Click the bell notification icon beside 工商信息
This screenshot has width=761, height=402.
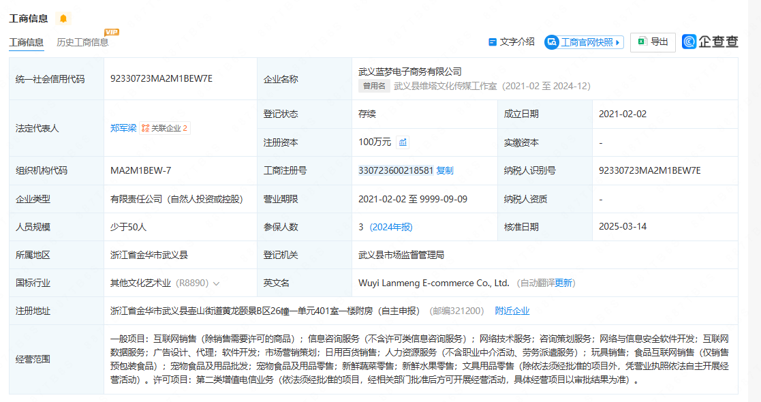point(63,18)
